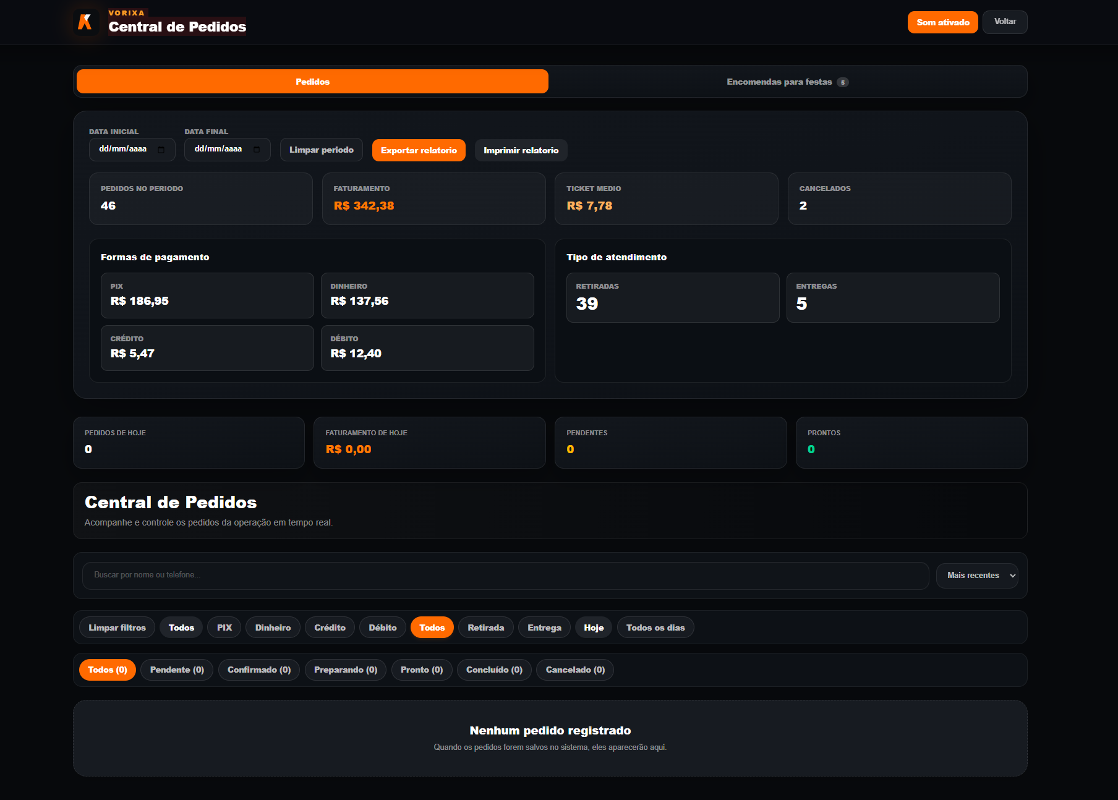Select the Confirmado (0) status tab
This screenshot has height=800, width=1118.
pos(259,670)
